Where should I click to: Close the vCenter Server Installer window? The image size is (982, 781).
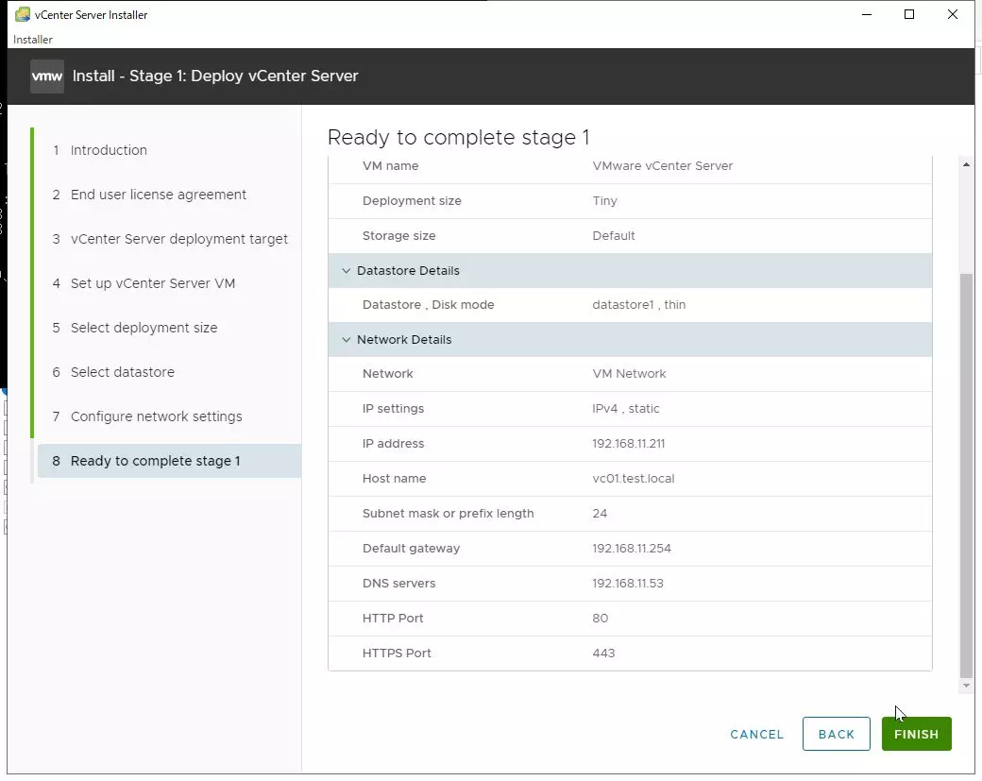(953, 14)
